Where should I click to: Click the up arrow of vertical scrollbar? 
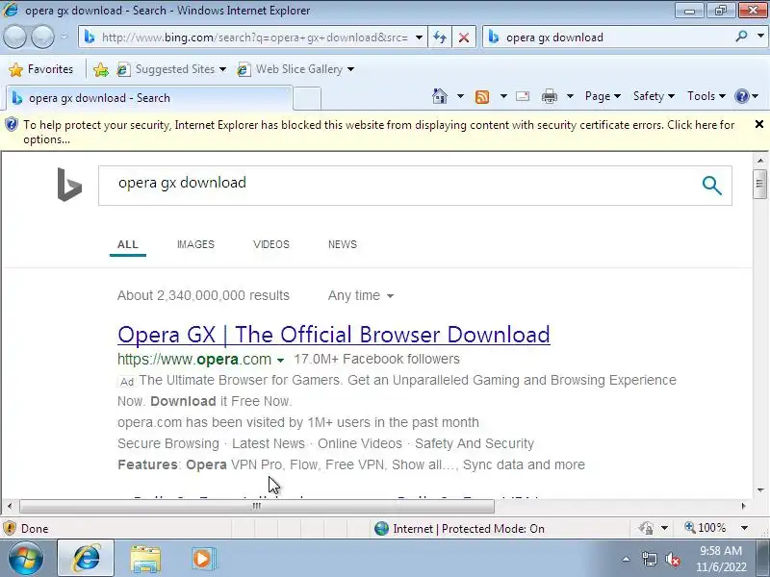point(760,160)
